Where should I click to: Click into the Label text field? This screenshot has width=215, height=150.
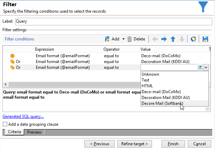[x=113, y=21]
